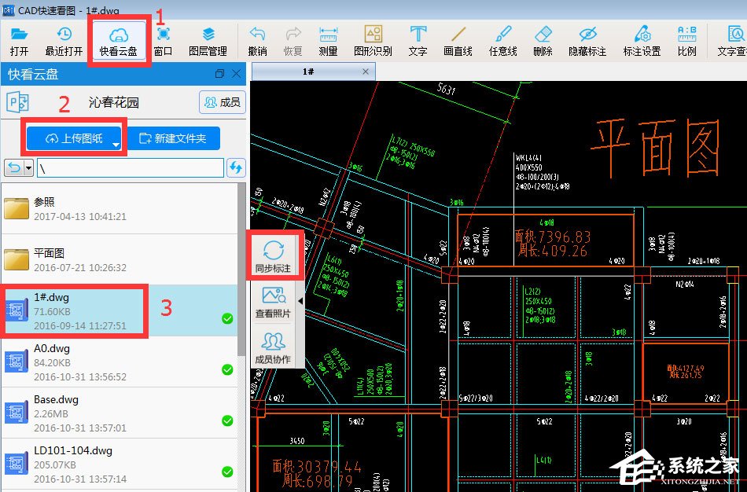The image size is (747, 492).
Task: Click the 删除 eraser tool
Action: (x=543, y=41)
